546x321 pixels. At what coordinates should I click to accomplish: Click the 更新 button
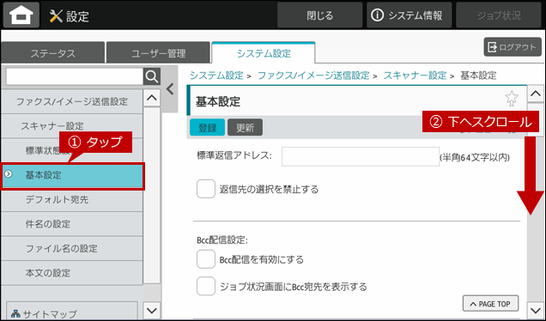pyautogui.click(x=246, y=128)
